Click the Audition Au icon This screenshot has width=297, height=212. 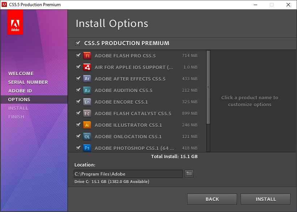[x=87, y=90]
